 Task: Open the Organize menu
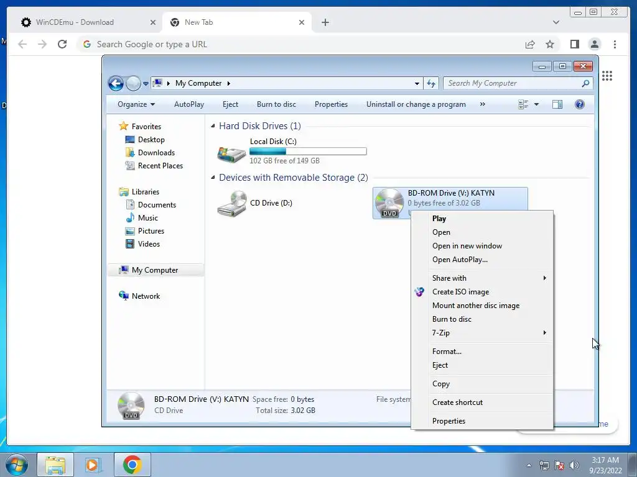[136, 104]
